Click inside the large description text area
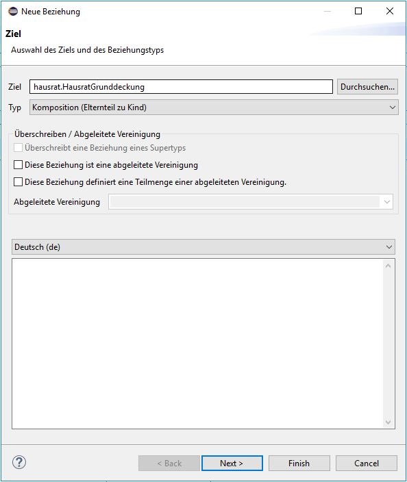The image size is (407, 482). tap(197, 344)
